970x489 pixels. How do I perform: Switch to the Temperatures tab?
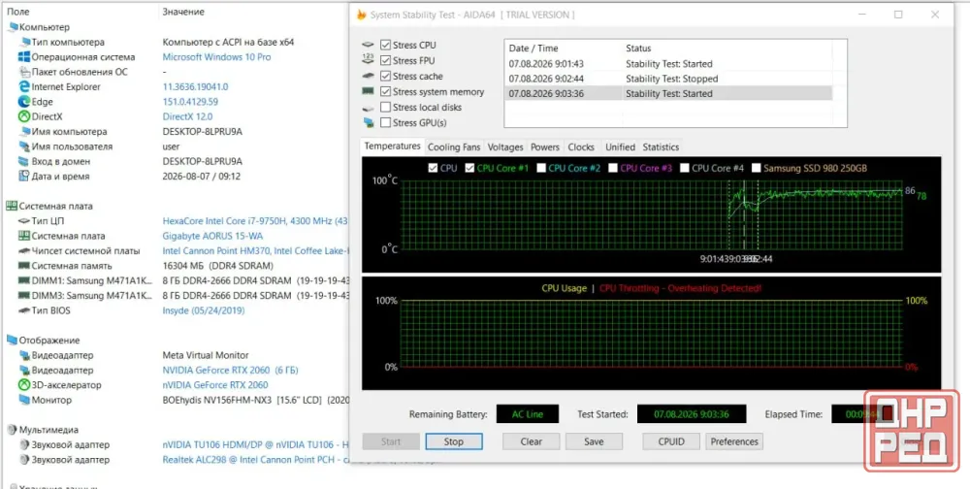392,147
